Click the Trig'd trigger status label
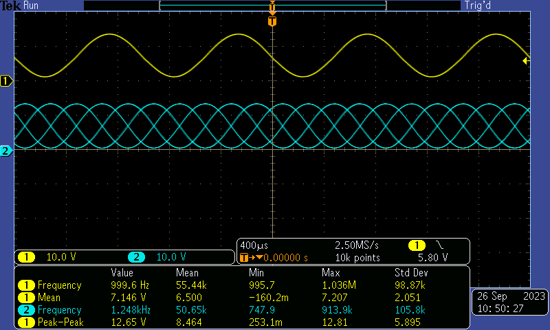550x330 pixels. 477,5
